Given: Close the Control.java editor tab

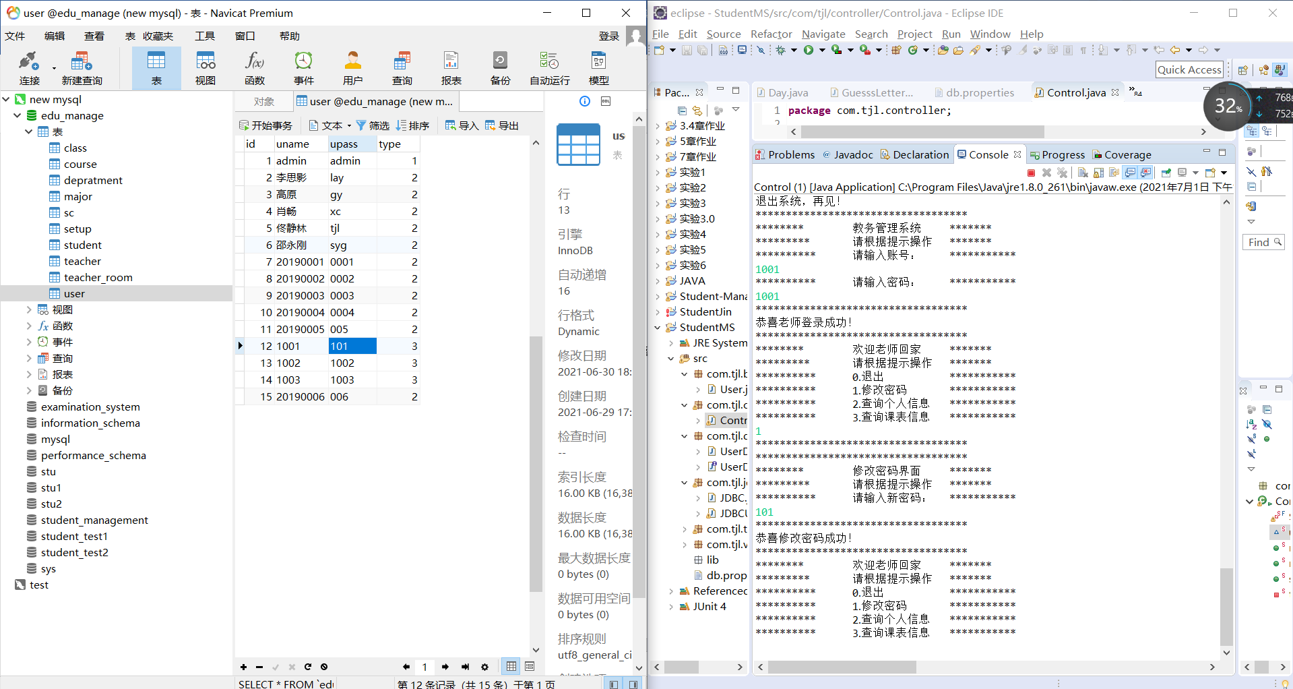Looking at the screenshot, I should click(x=1115, y=92).
